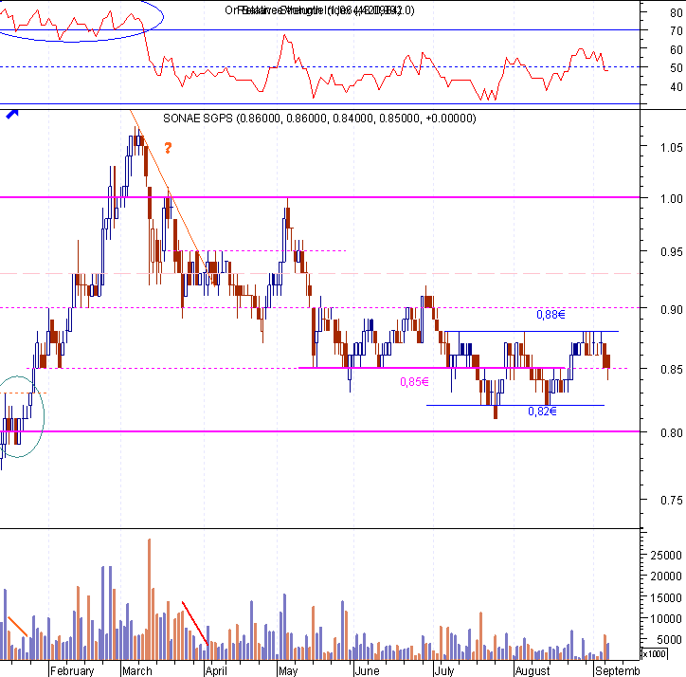Image resolution: width=686 pixels, height=677 pixels.
Task: Select the short orange line over January volume
Action: [x=18, y=627]
